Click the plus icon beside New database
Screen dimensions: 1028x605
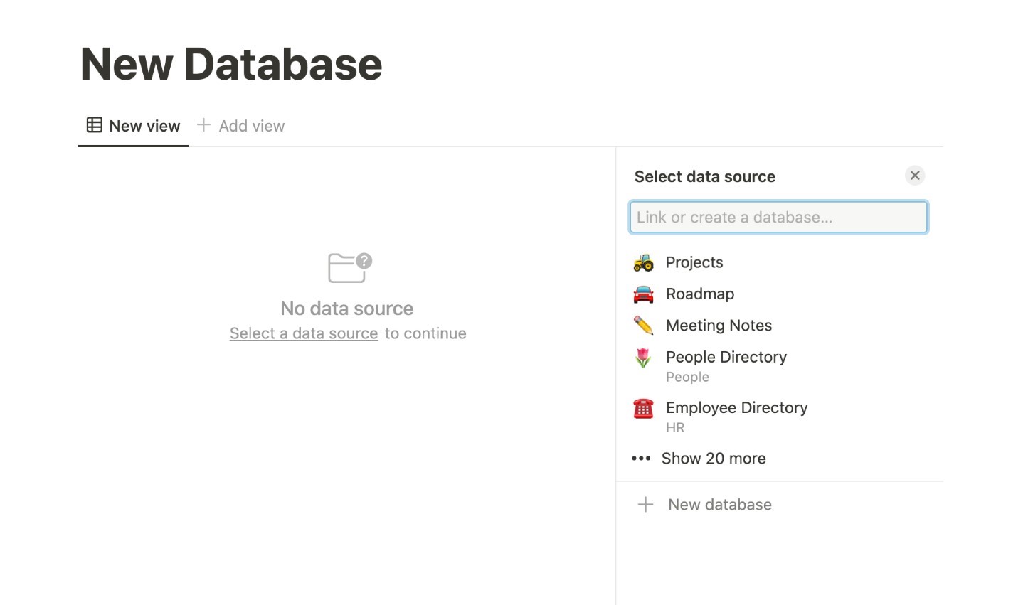[645, 505]
